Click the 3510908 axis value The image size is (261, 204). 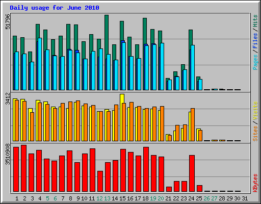[8, 155]
